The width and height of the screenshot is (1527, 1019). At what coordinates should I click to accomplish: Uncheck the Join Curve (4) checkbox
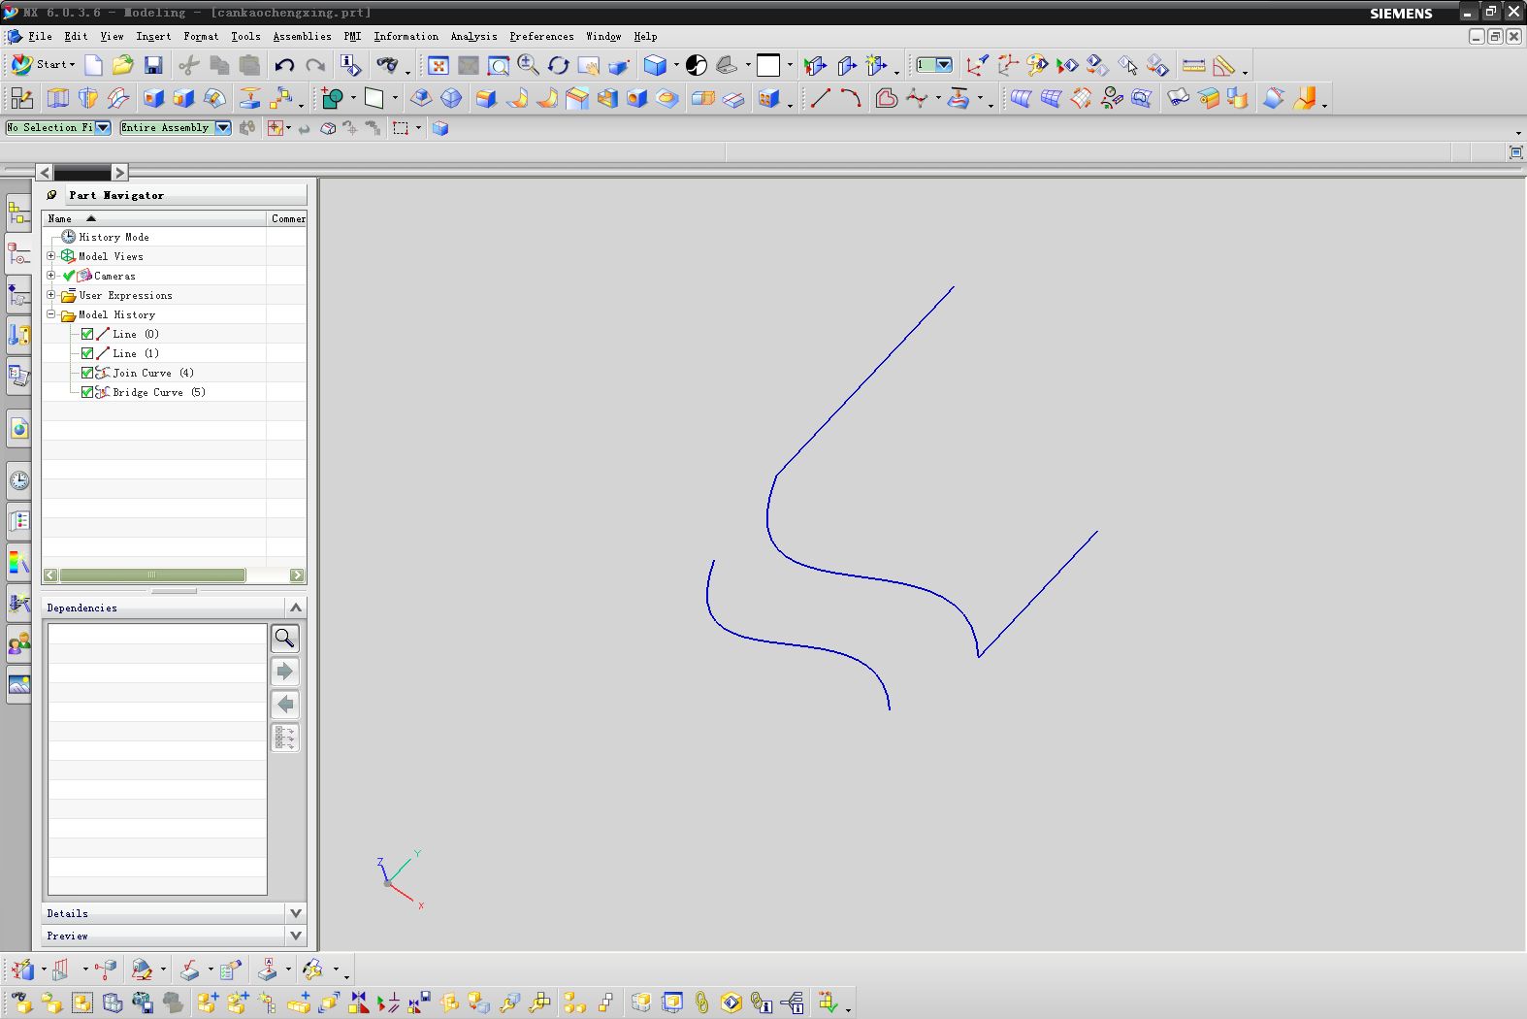(x=87, y=373)
